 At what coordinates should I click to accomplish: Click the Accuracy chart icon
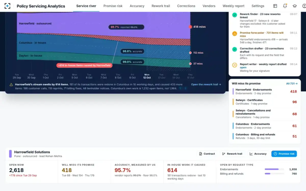click(x=251, y=154)
